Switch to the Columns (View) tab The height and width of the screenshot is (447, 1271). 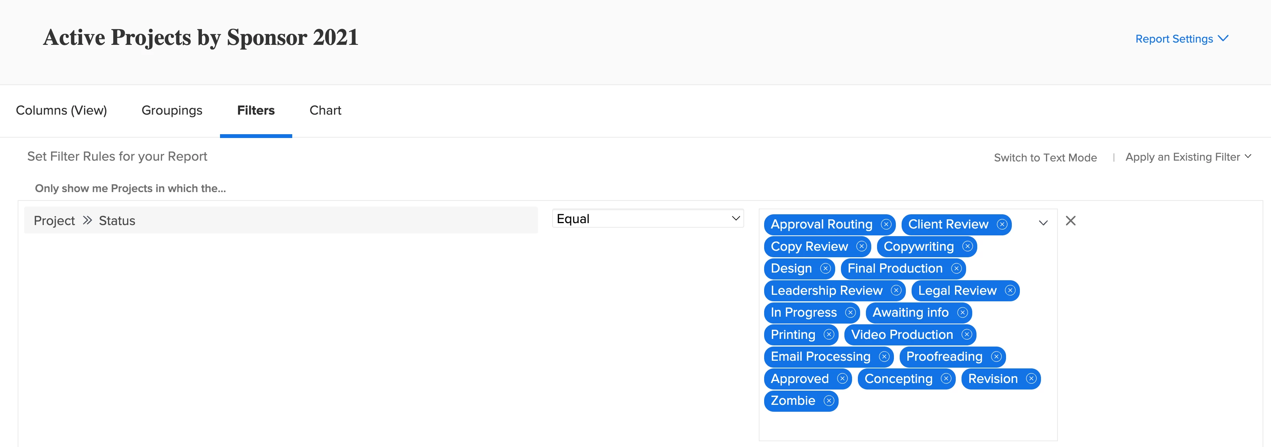point(61,110)
